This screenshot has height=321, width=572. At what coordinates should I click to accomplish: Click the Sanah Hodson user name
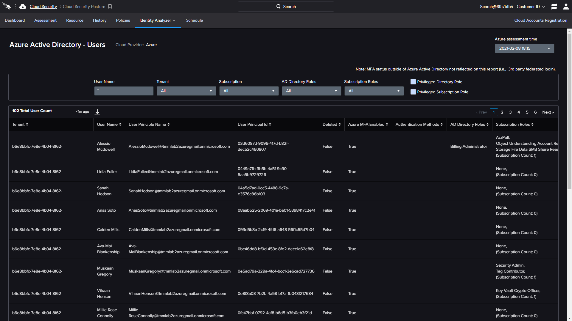[x=104, y=191]
